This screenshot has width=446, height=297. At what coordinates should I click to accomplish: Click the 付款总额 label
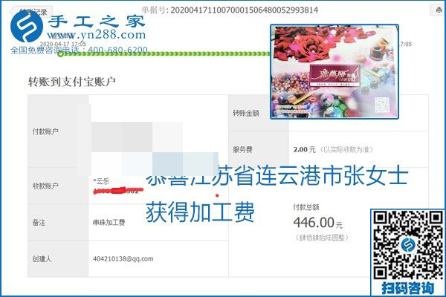click(x=306, y=207)
